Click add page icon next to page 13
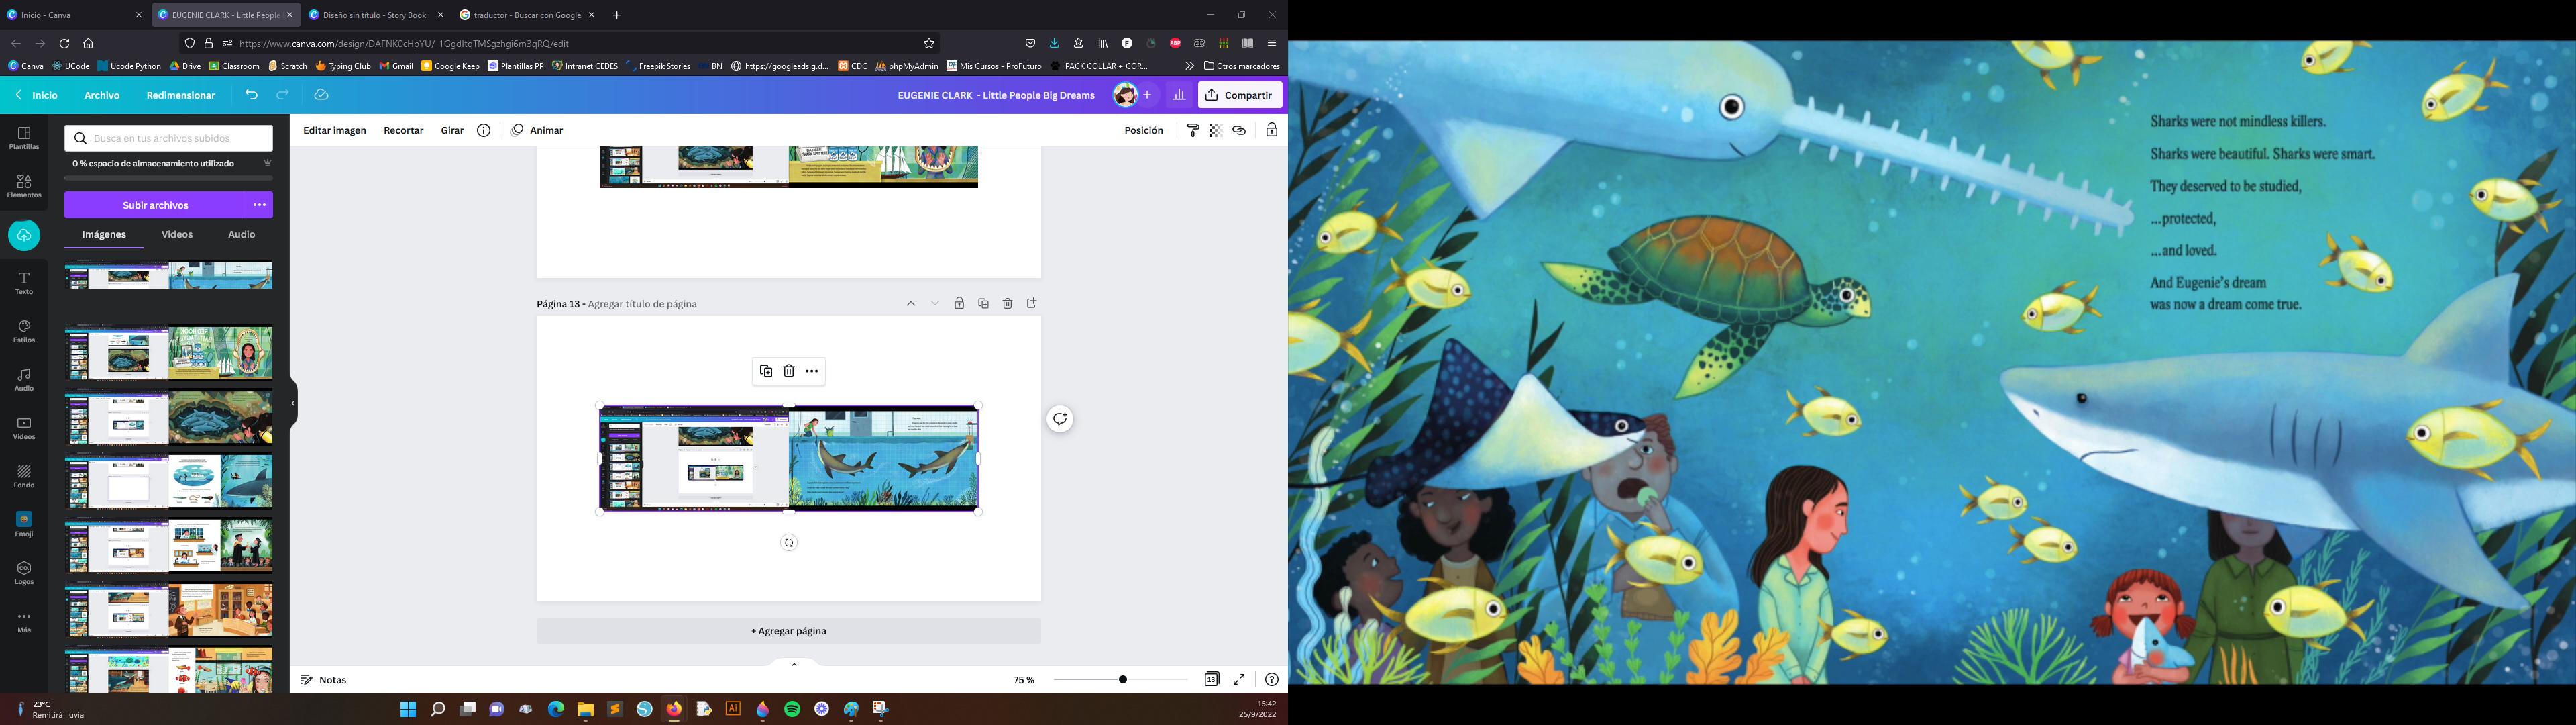The image size is (2576, 725). [x=1032, y=303]
